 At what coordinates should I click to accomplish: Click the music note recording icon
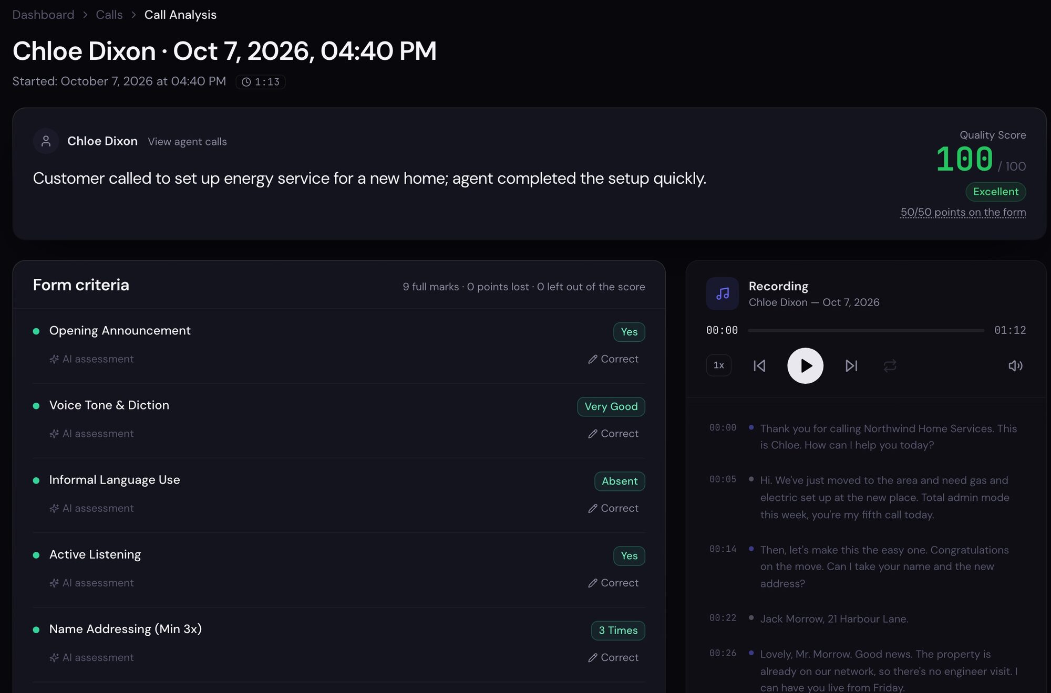coord(722,293)
